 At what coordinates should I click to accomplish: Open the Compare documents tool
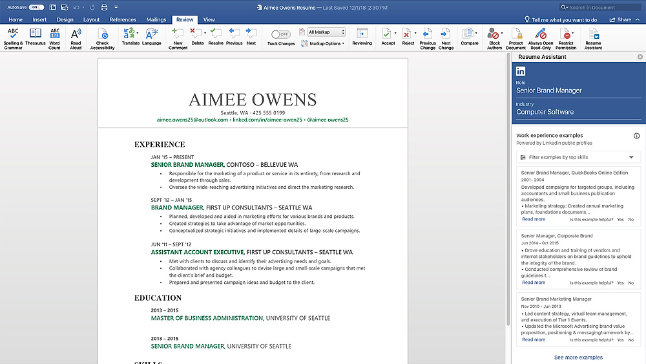pyautogui.click(x=469, y=37)
